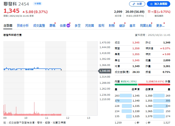
Task: Click the green 內盤 ratio bar
Action: [126, 85]
